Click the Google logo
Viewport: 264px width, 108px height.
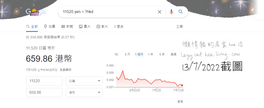(36, 12)
